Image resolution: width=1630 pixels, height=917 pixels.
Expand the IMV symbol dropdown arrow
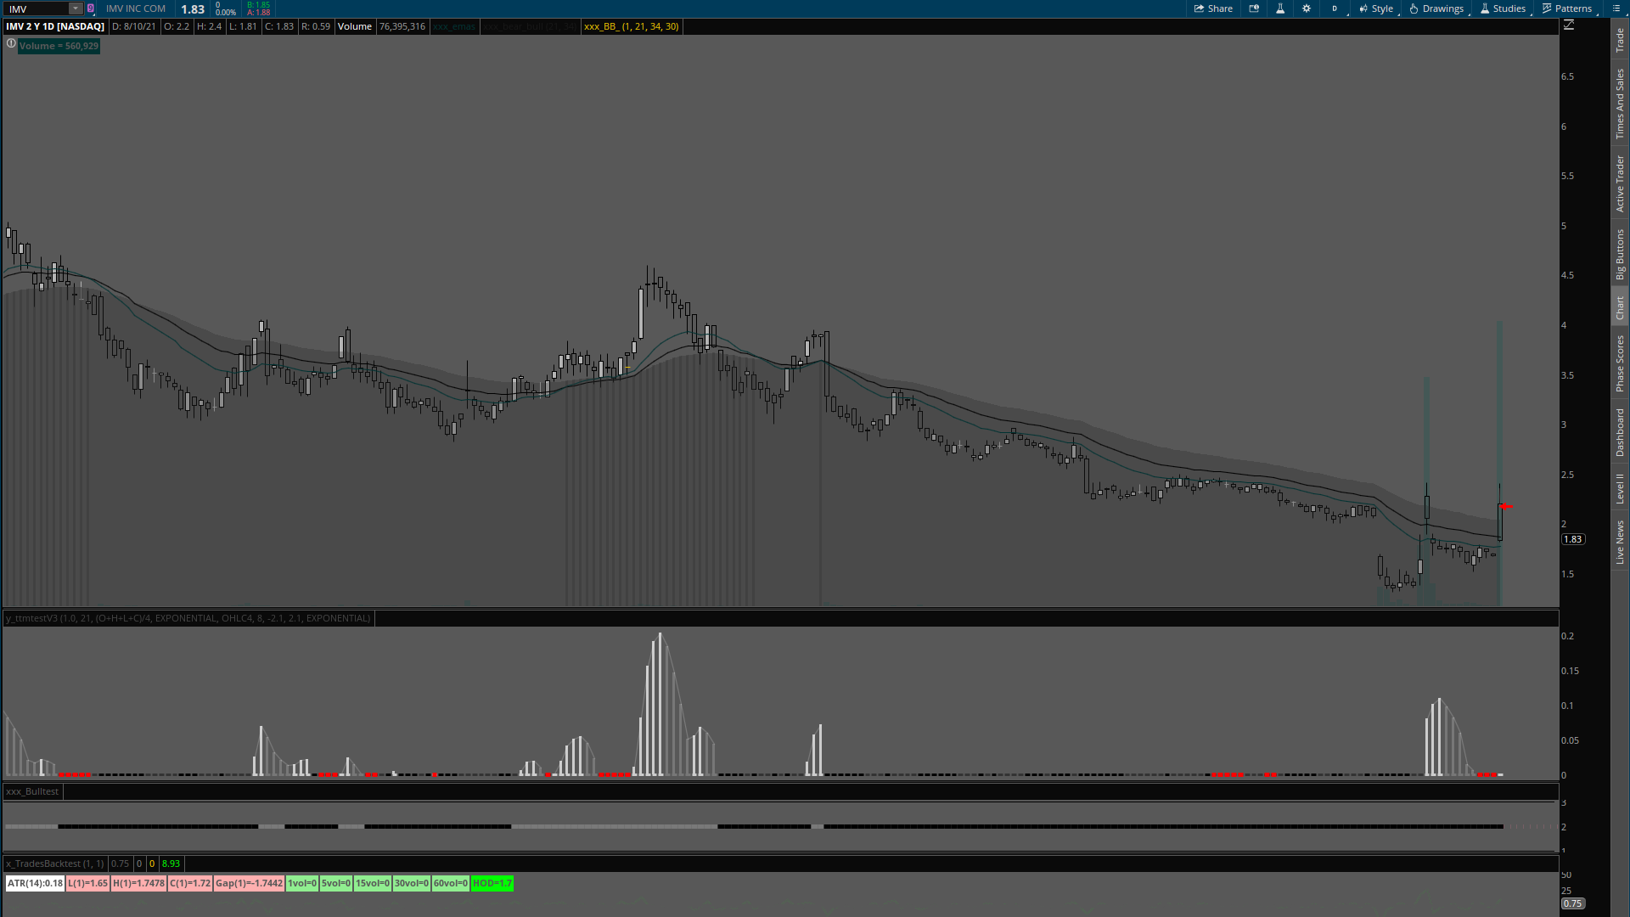[75, 8]
